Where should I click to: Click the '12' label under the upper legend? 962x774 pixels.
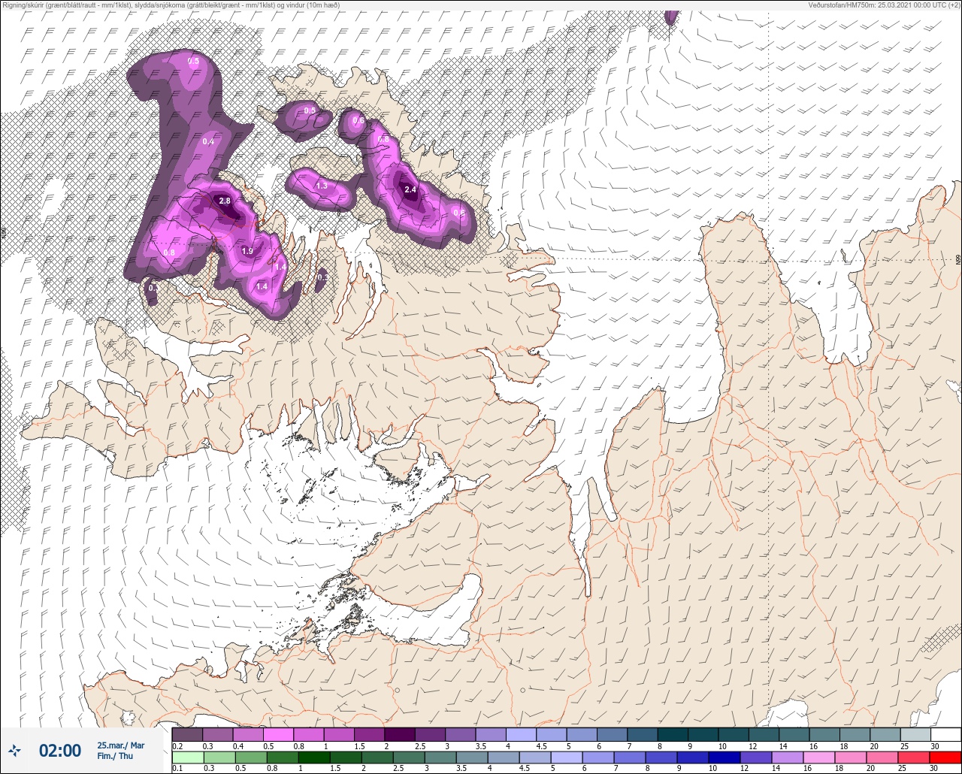click(x=753, y=746)
